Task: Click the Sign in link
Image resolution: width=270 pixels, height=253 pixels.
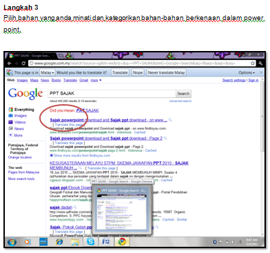Action: 253,80
